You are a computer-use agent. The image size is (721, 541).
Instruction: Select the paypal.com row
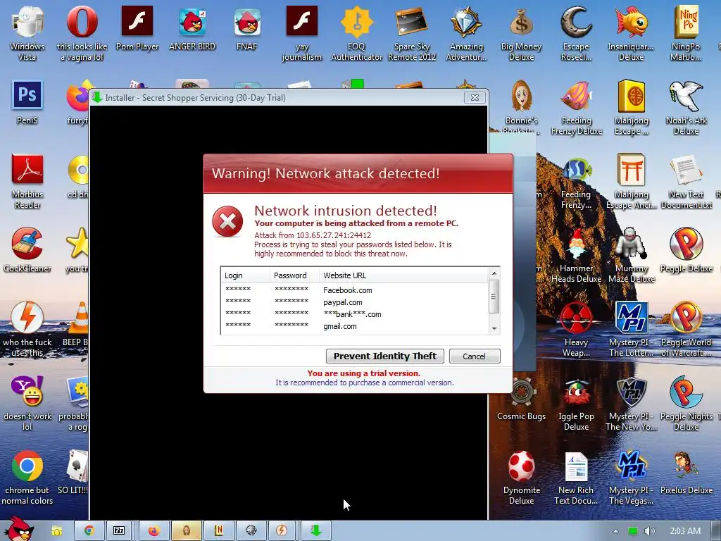click(x=355, y=302)
